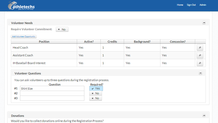The width and height of the screenshot is (218, 123).
Task: Click the Volunteer Needs heading
Action: tap(22, 23)
